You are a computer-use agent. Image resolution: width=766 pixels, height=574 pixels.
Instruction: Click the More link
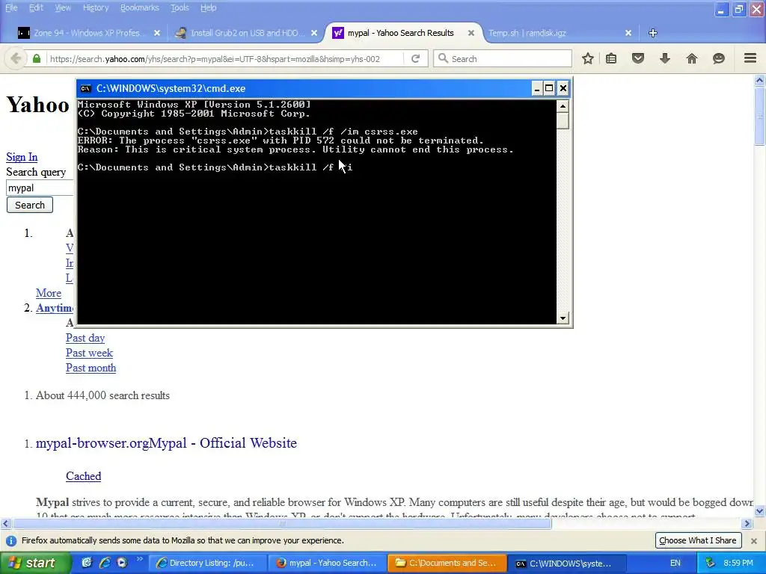coord(49,293)
